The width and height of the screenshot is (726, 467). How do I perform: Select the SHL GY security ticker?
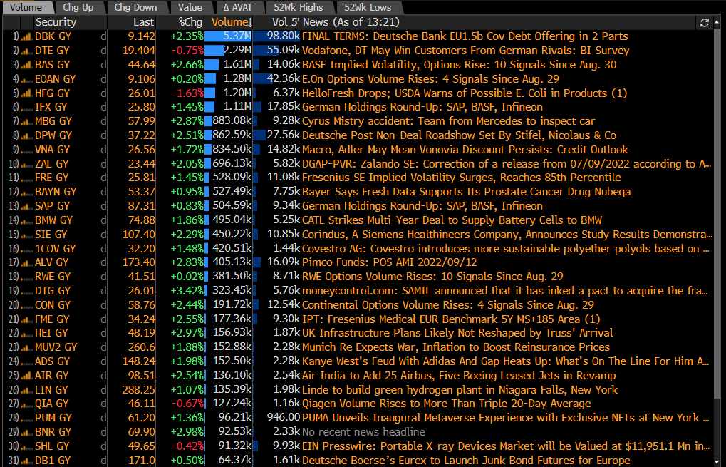52,446
